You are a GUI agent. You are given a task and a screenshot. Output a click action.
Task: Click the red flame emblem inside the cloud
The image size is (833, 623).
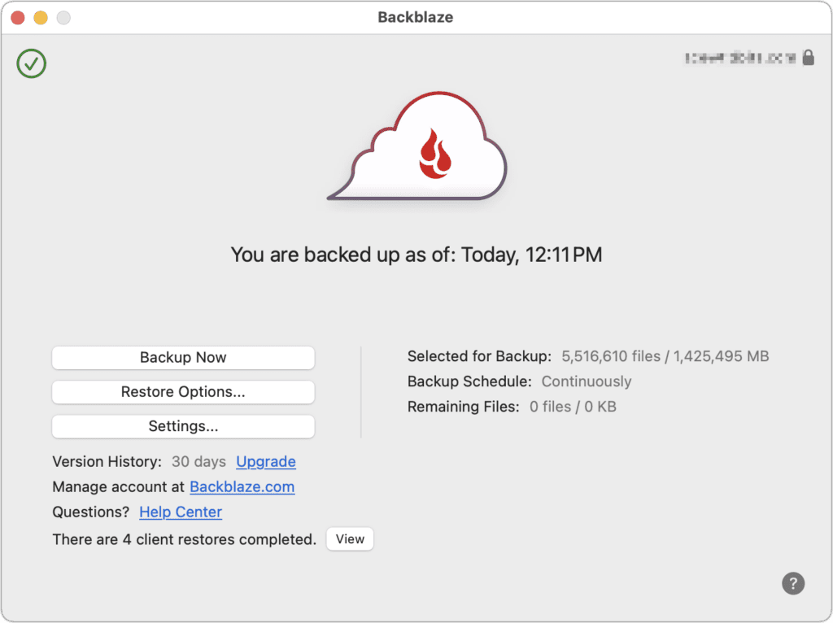coord(435,153)
